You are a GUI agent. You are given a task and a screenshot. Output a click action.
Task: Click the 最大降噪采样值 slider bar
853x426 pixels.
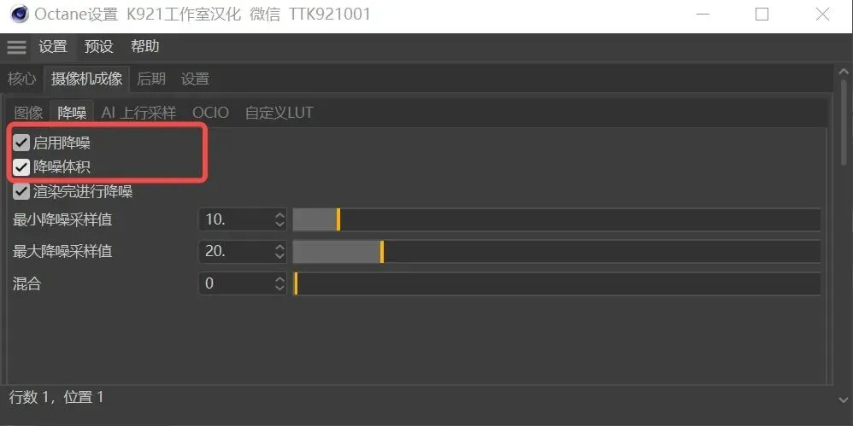pos(556,252)
